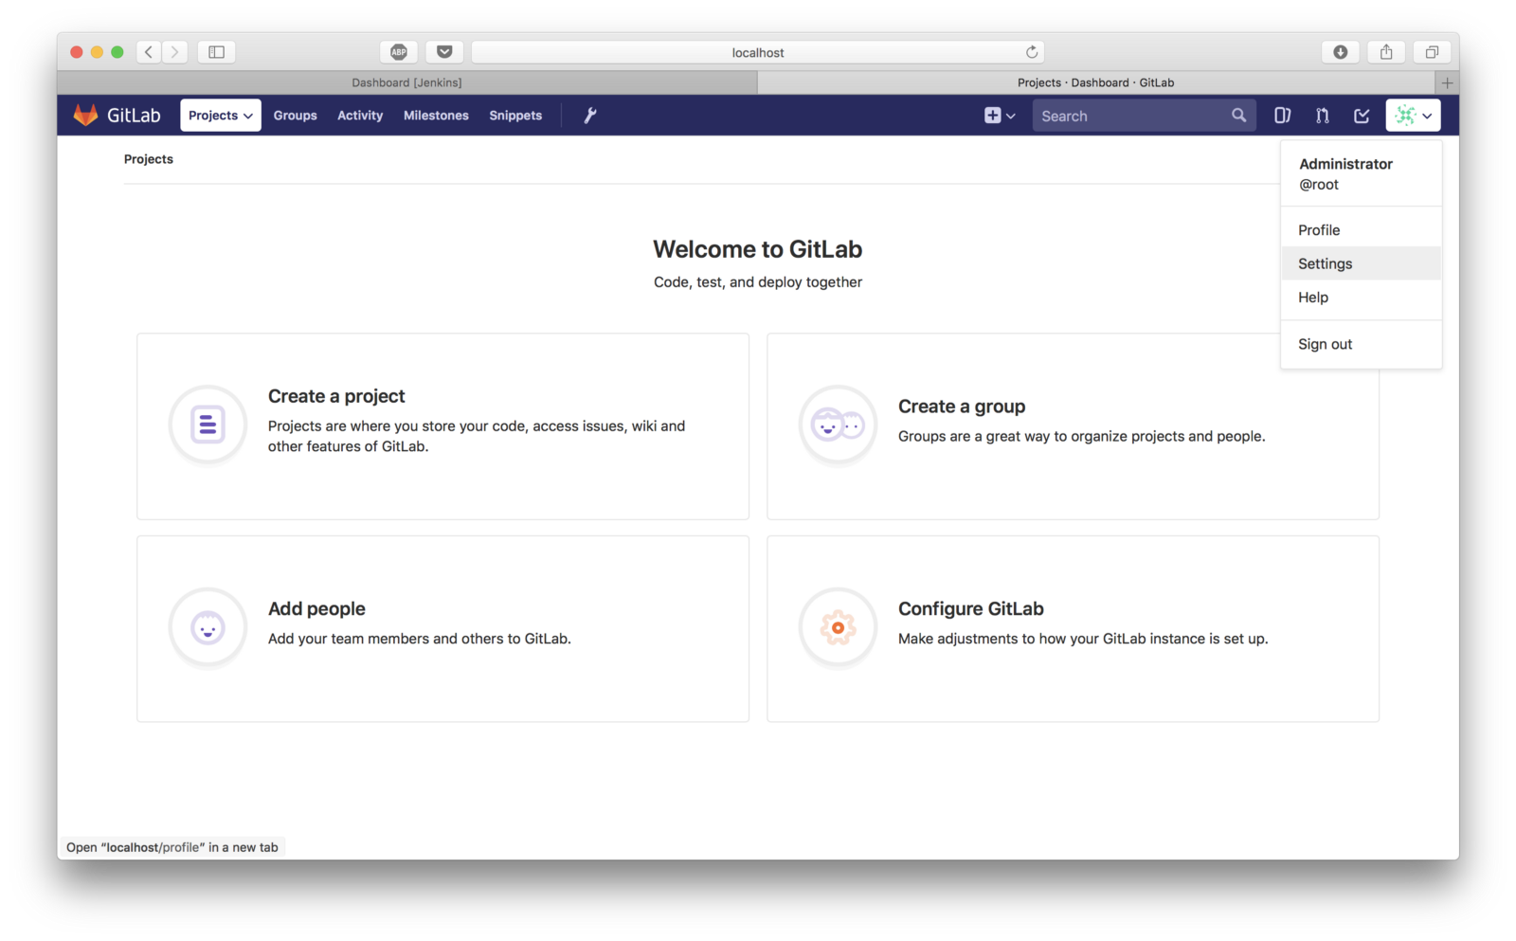Viewport: 1516px width, 941px height.
Task: Open the Merge requests icon
Action: (1322, 116)
